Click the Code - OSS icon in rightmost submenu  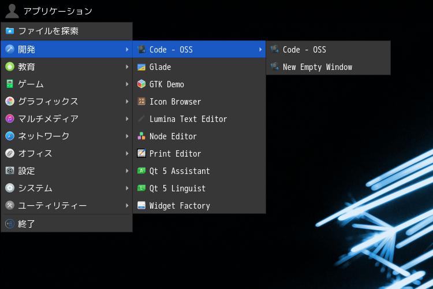275,49
